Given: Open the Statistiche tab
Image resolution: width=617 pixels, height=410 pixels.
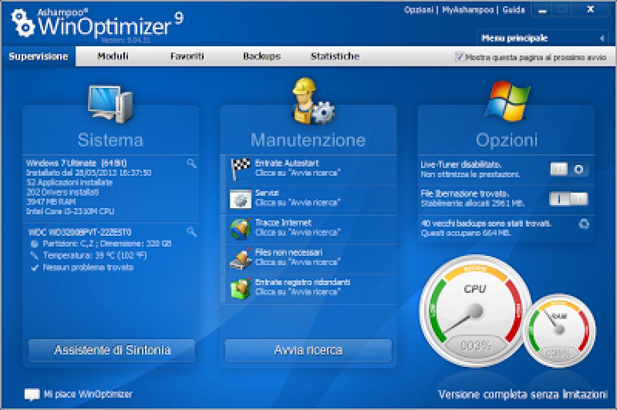Looking at the screenshot, I should click(x=335, y=57).
